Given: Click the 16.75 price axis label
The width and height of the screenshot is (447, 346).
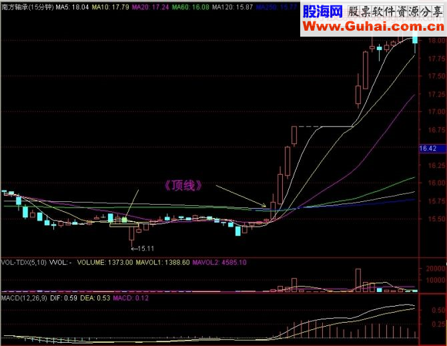Looking at the screenshot, I should (x=436, y=130).
